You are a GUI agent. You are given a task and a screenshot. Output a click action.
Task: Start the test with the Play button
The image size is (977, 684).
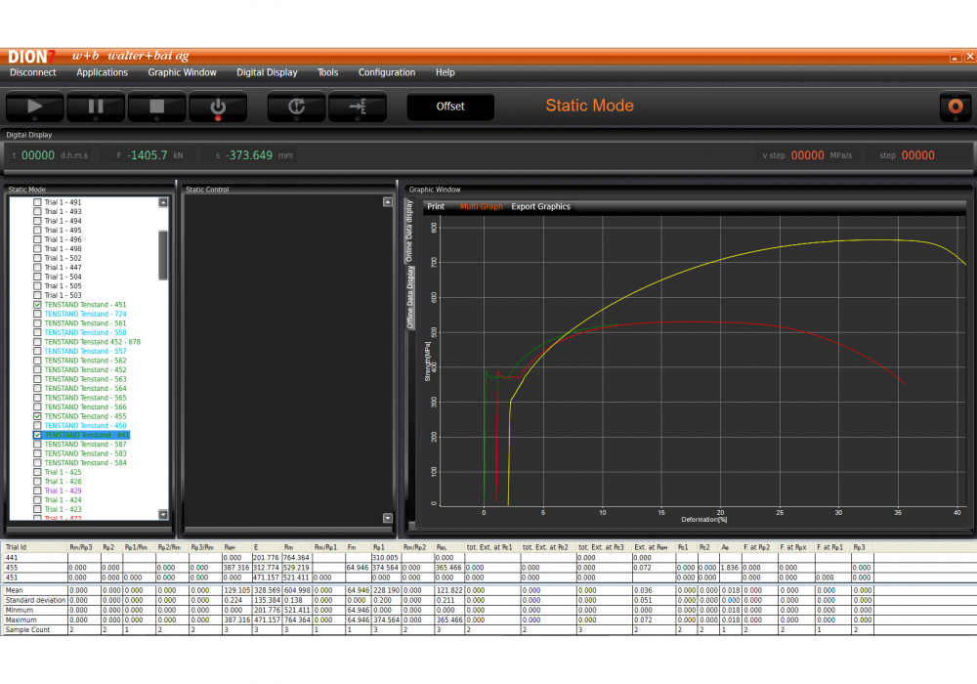(x=34, y=107)
